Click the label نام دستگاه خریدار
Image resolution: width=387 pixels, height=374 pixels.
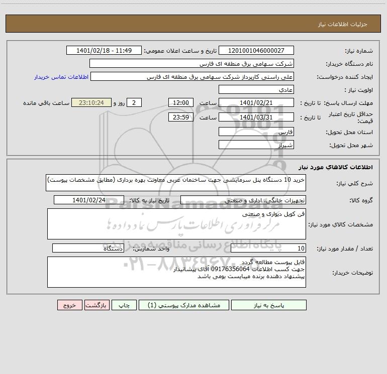coord(349,64)
